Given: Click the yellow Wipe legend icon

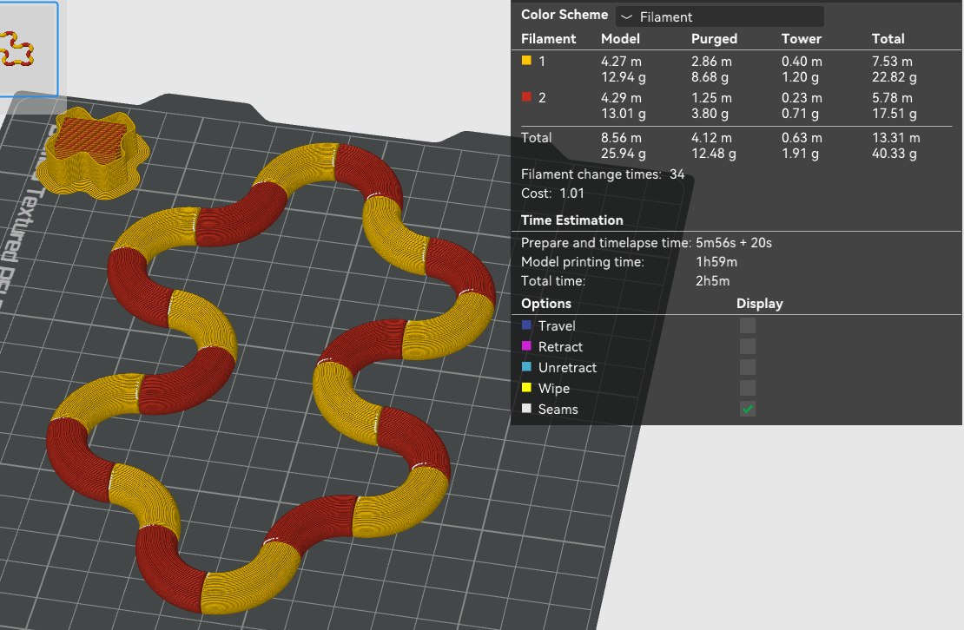Looking at the screenshot, I should [526, 387].
